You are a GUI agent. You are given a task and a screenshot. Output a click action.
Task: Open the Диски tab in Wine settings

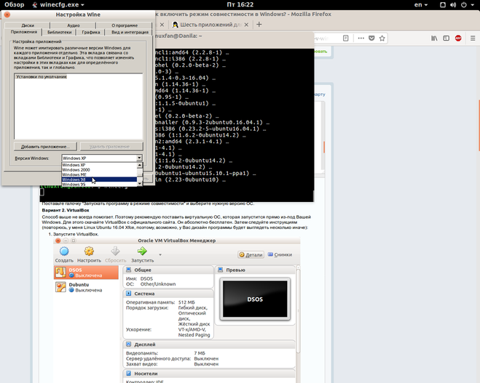tap(28, 25)
